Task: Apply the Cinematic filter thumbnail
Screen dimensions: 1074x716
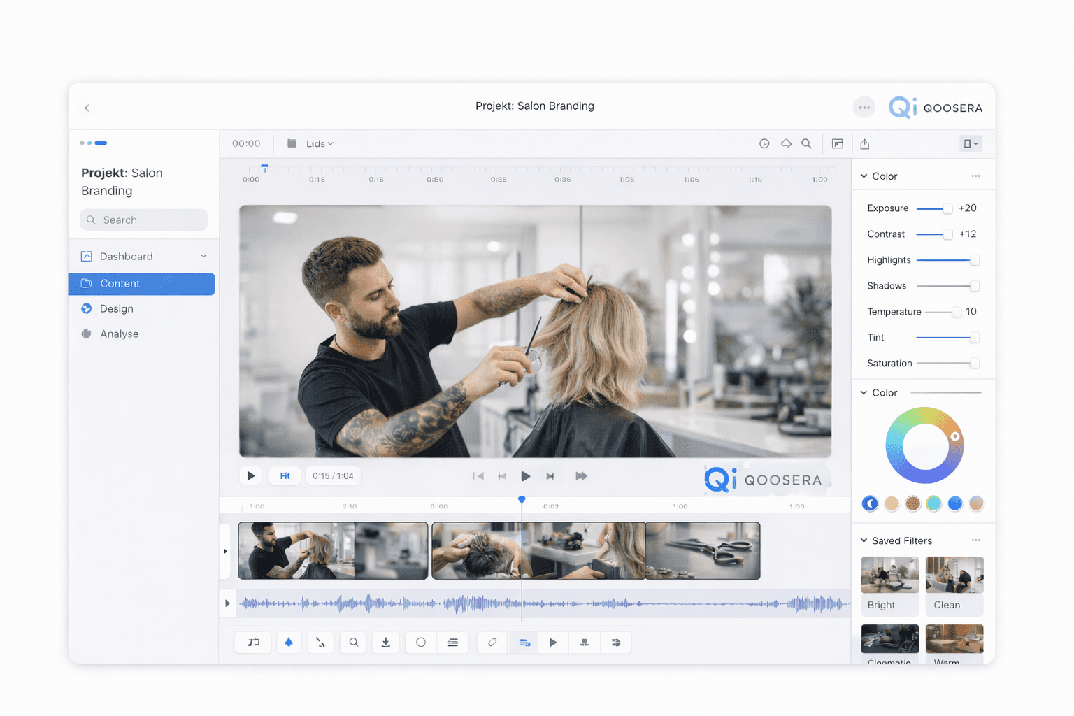Action: (x=890, y=639)
